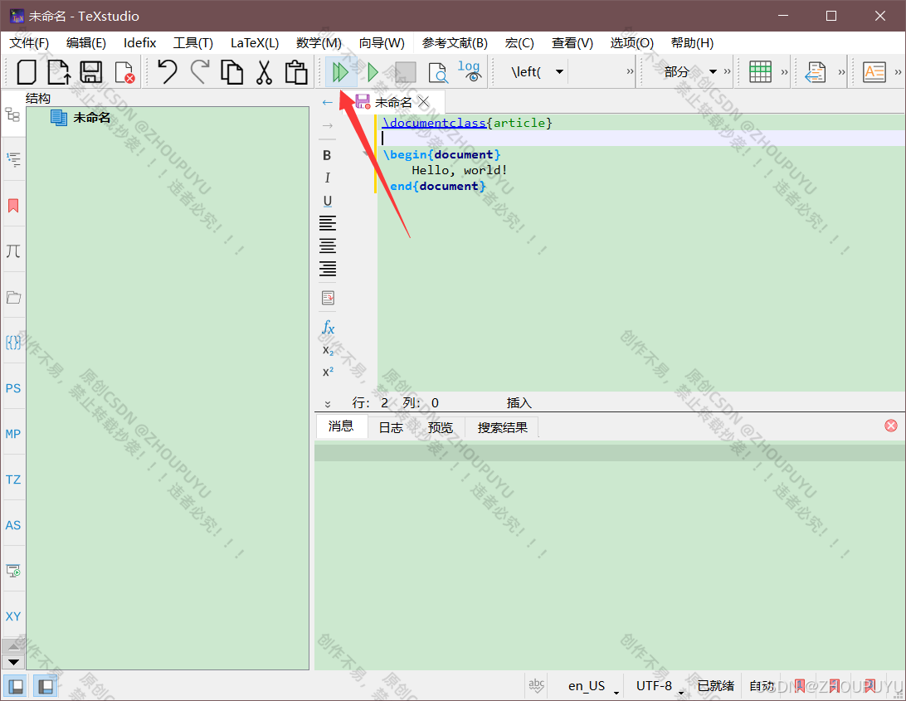Select 未命名 in the structure tree

tap(91, 118)
